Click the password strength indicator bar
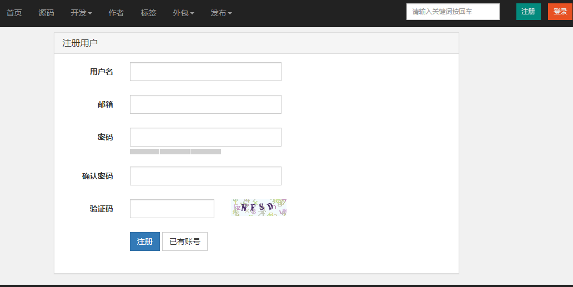The height and width of the screenshot is (287, 573). tap(175, 152)
